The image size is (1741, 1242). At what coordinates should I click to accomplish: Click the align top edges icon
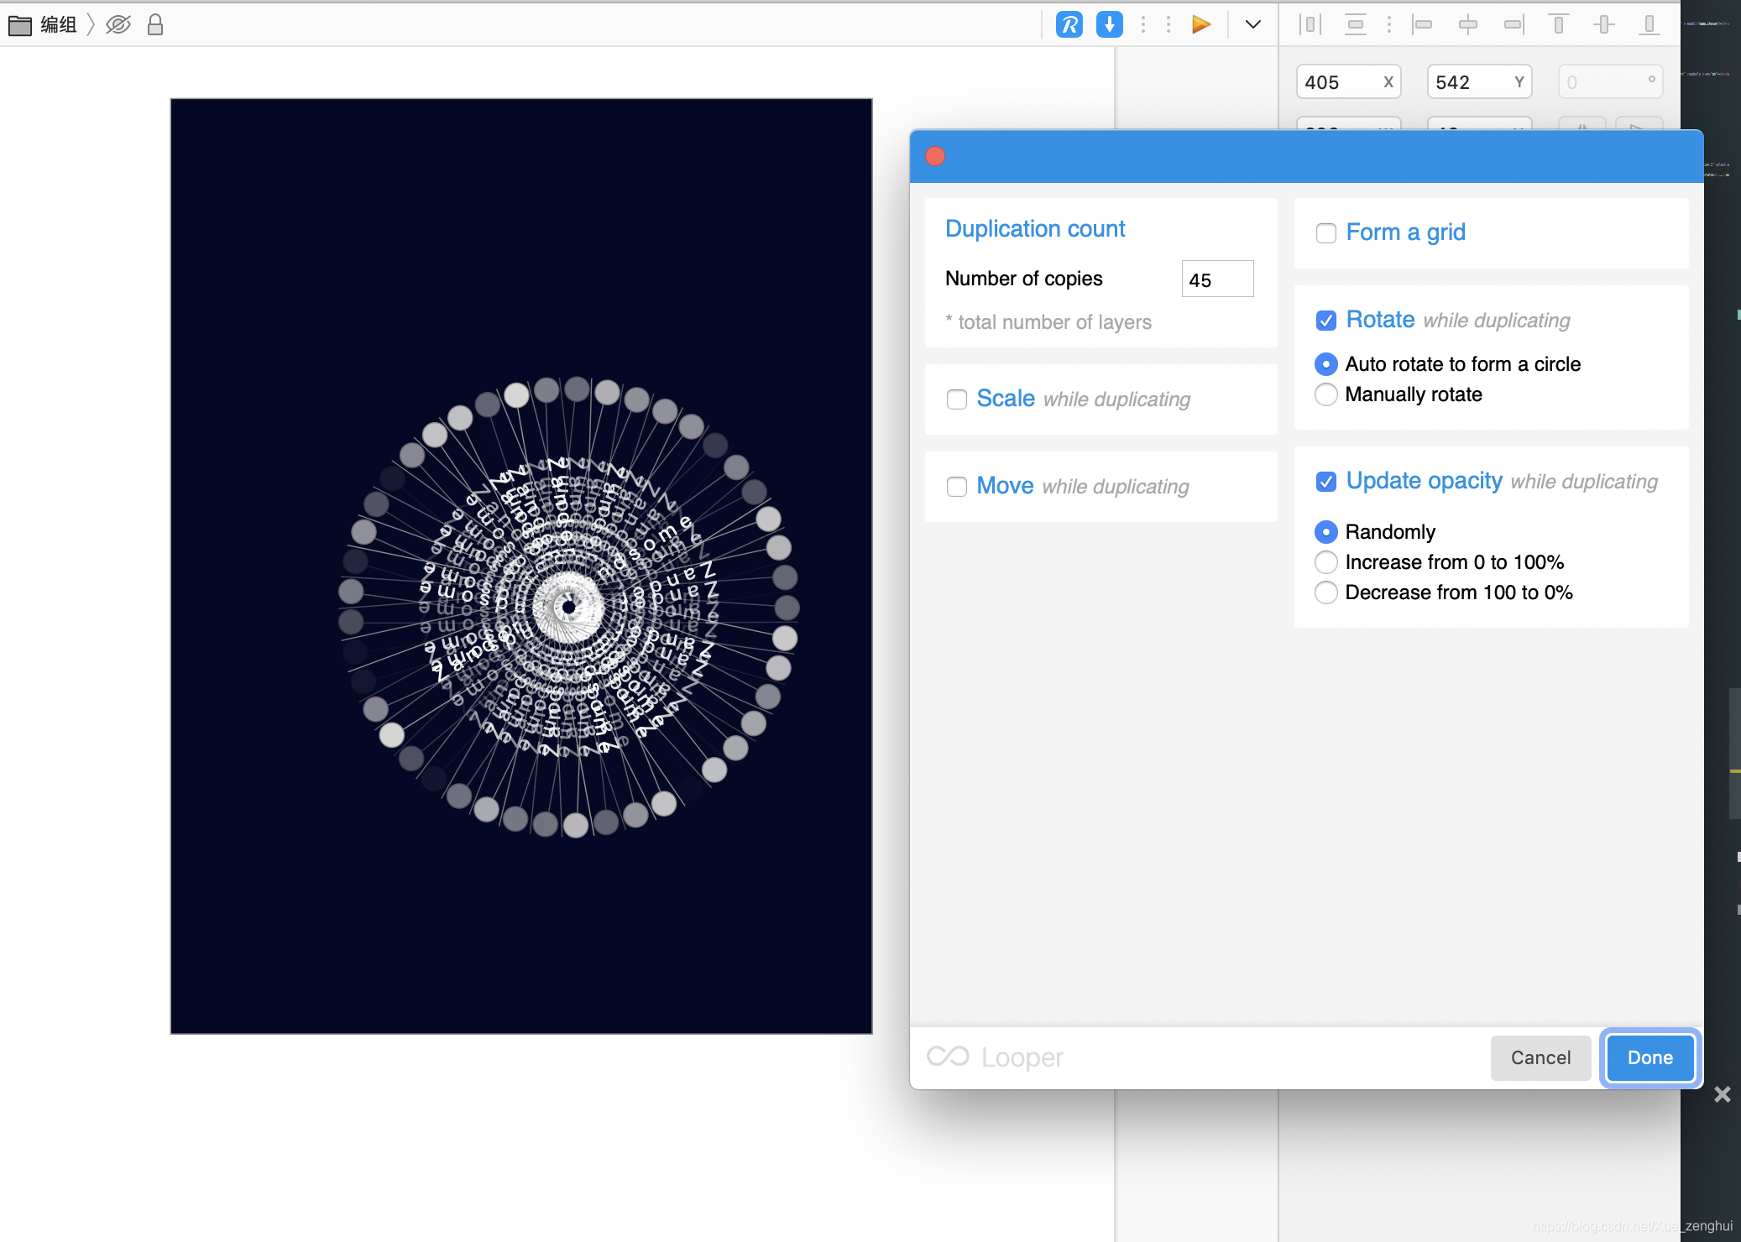pyautogui.click(x=1558, y=24)
